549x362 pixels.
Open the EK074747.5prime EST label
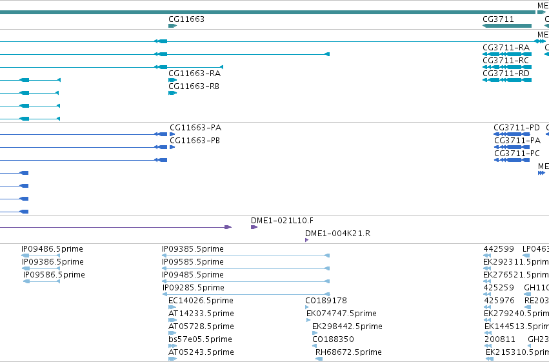(341, 314)
